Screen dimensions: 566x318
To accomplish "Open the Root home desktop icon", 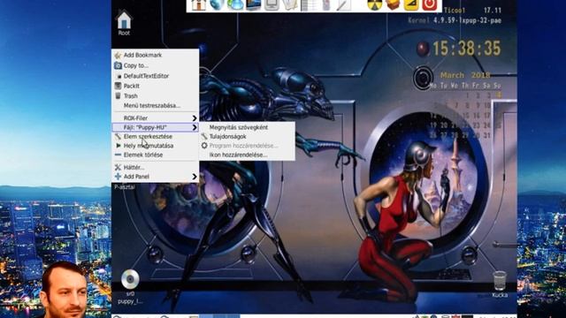I will 124,22.
